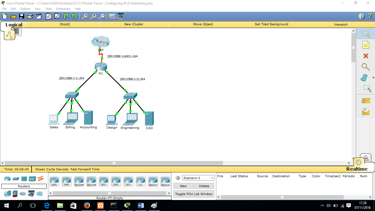Click Power Cycle Devices
Screen dimensions: 375x211
[x=52, y=169]
